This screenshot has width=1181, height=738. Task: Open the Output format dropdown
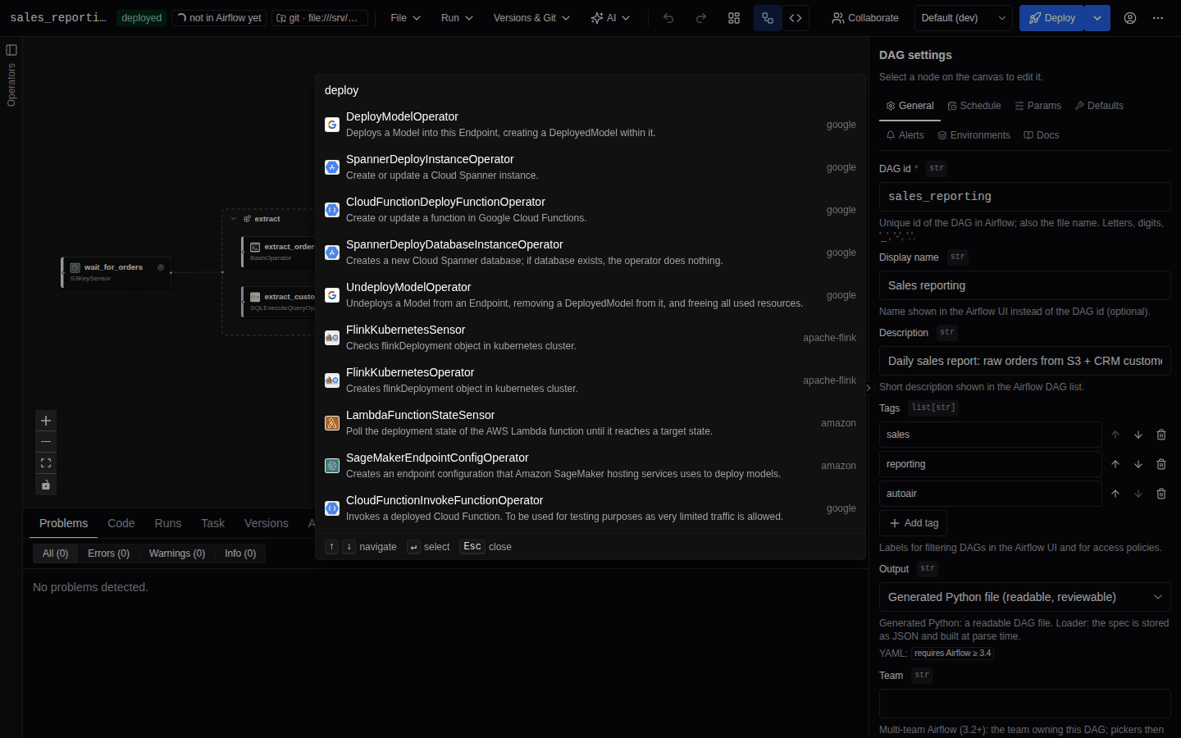(1024, 597)
